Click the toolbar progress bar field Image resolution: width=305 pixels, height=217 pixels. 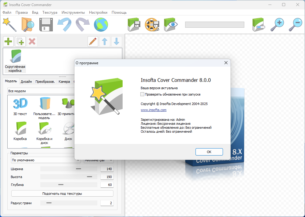(214, 25)
